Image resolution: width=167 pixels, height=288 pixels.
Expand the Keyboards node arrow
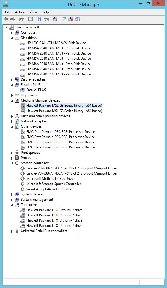[x=12, y=95]
